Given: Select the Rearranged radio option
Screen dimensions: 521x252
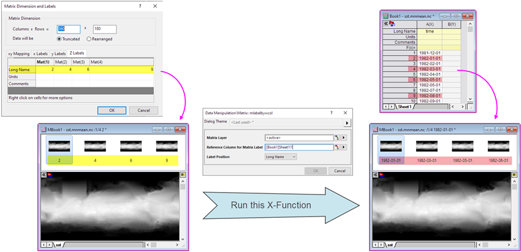Looking at the screenshot, I should tap(89, 39).
